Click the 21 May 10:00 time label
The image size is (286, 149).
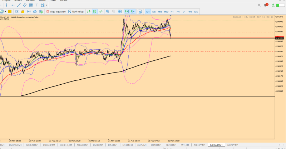(173, 141)
